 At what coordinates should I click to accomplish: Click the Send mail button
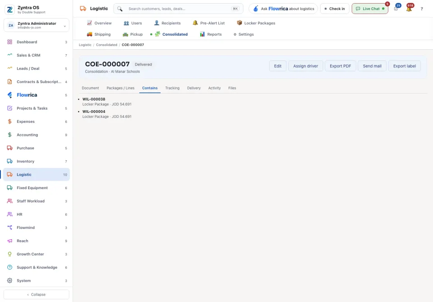[x=372, y=66]
